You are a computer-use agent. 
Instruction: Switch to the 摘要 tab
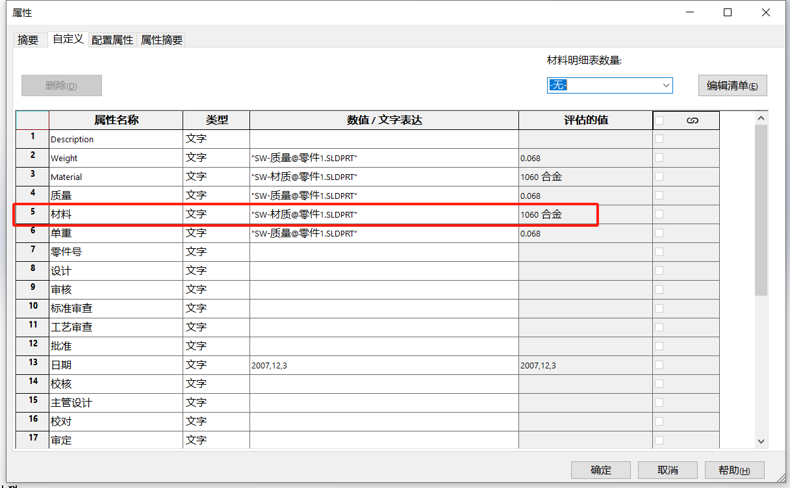28,39
